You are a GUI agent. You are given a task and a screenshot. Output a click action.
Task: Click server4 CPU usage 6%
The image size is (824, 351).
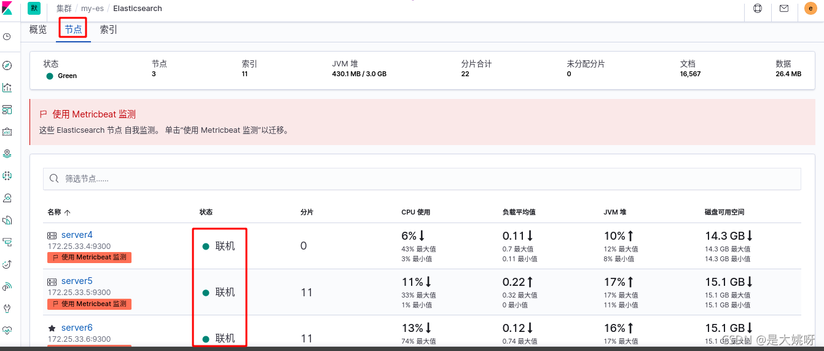[x=414, y=236]
